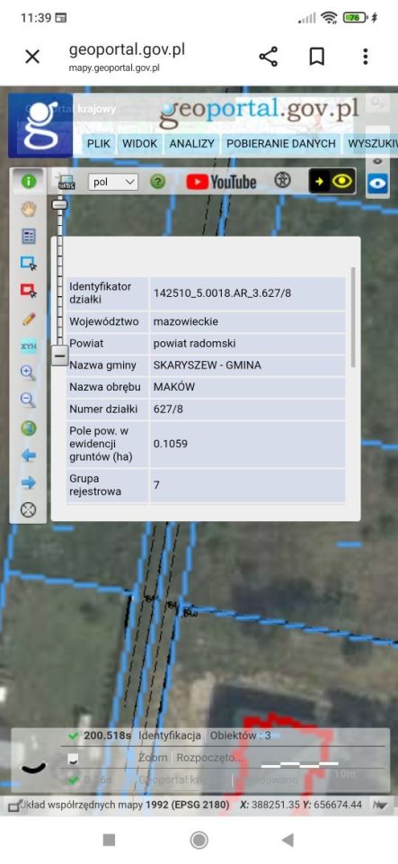This screenshot has width=398, height=864.
Task: Select the value powiat radomski
Action: coord(195,343)
